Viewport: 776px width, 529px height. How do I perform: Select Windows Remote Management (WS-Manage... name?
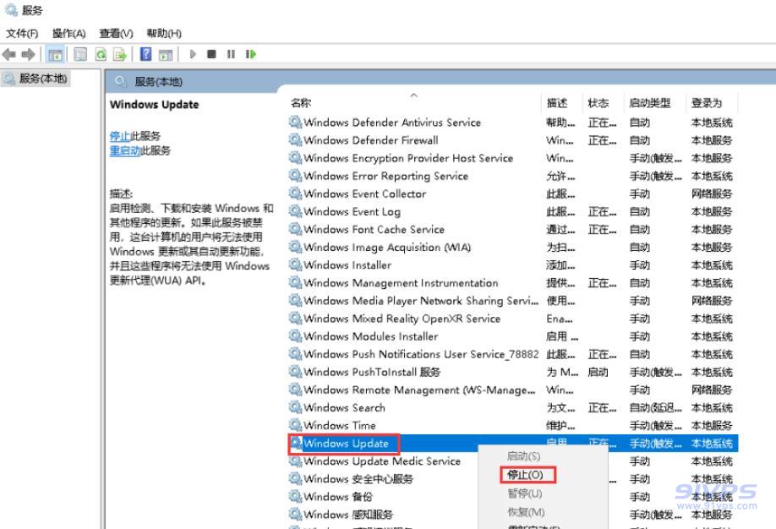coord(419,390)
